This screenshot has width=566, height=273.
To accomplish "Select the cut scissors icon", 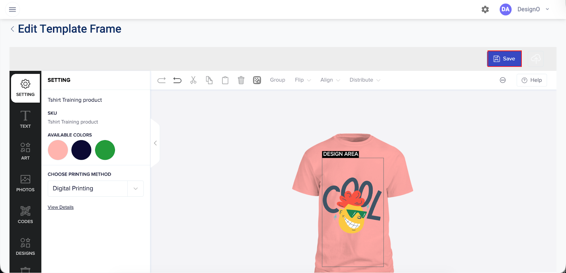I will pyautogui.click(x=193, y=80).
